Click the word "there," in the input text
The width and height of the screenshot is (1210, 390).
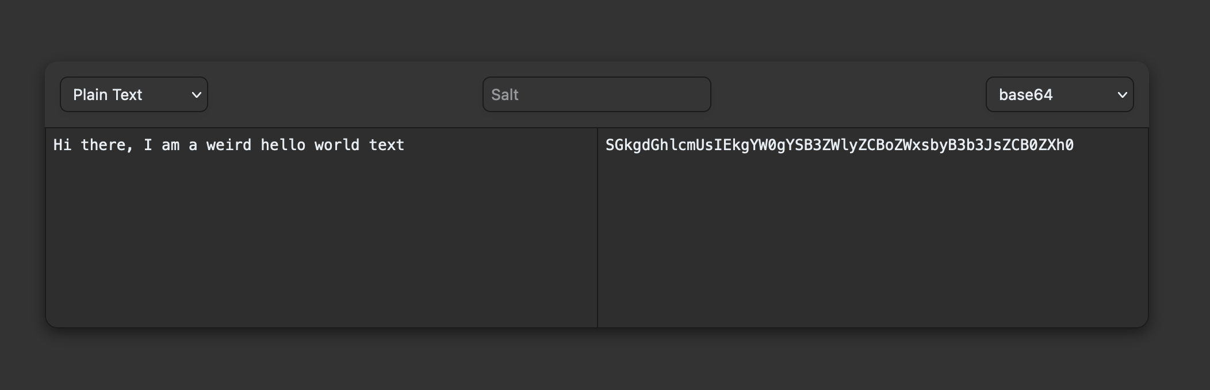click(108, 145)
